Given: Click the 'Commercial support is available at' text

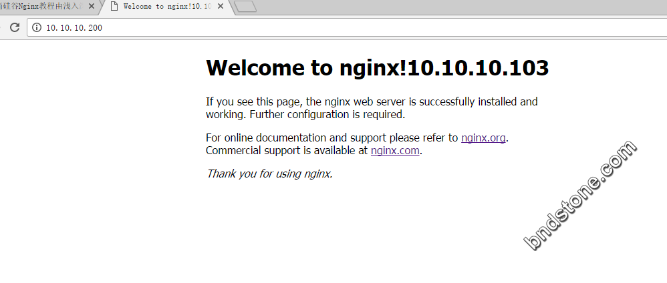Looking at the screenshot, I should coord(287,150).
